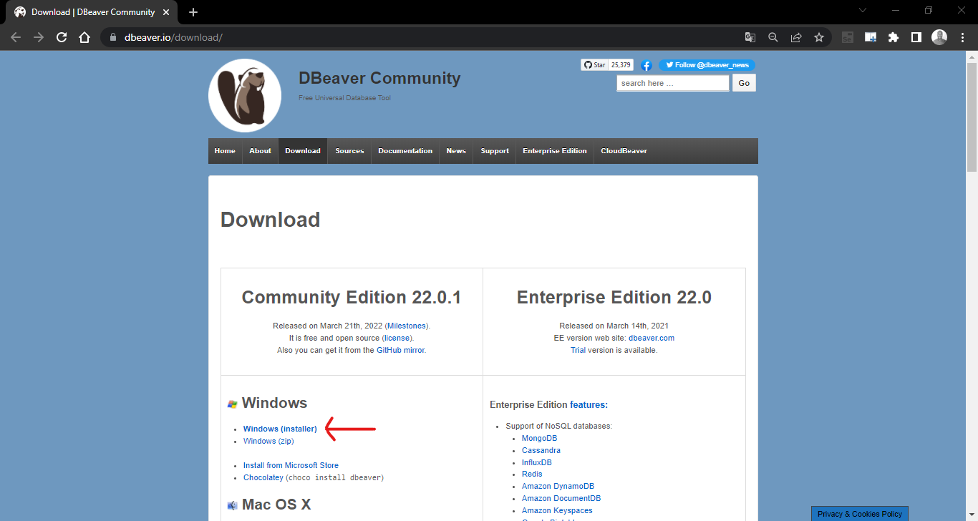This screenshot has height=521, width=978.
Task: Click the Trial version link
Action: 578,350
